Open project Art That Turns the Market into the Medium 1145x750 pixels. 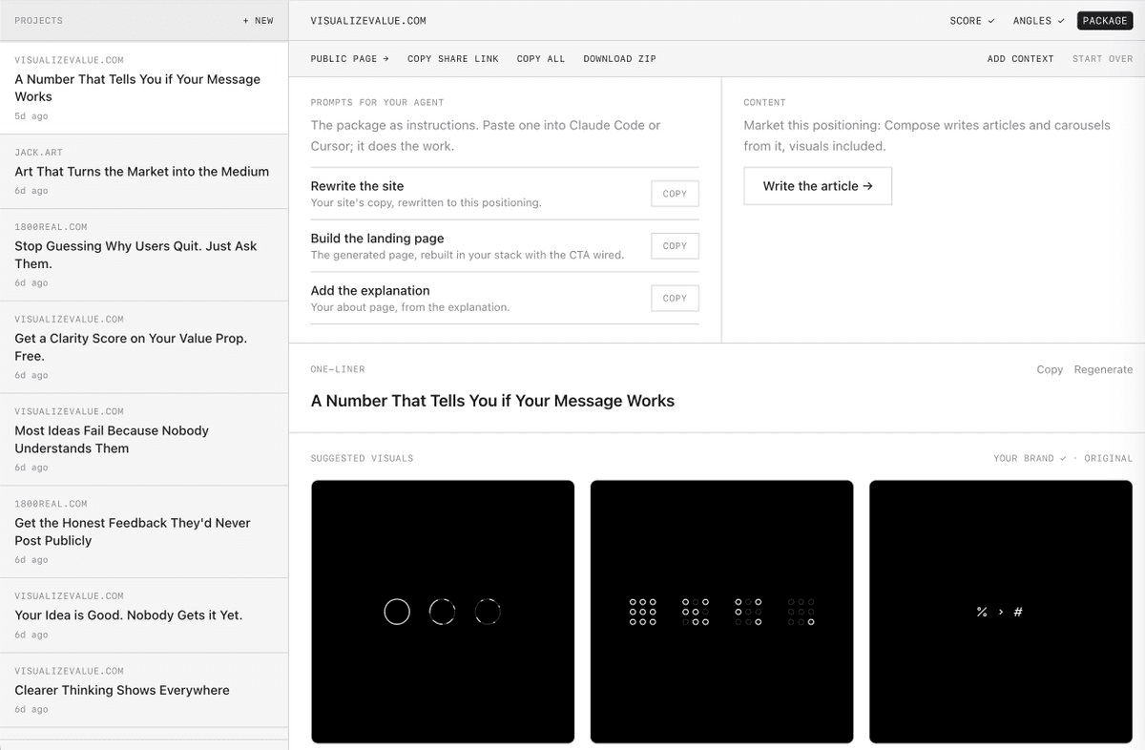(144, 172)
